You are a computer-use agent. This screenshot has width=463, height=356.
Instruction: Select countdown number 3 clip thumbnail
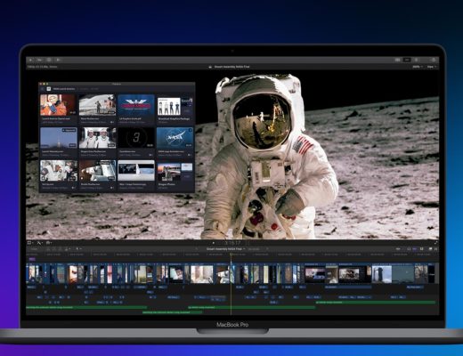136,138
